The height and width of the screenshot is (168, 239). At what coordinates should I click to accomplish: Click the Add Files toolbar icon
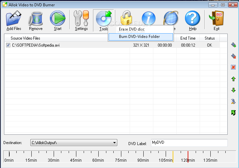pyautogui.click(x=14, y=18)
